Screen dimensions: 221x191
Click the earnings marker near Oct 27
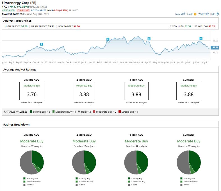click(x=42, y=44)
